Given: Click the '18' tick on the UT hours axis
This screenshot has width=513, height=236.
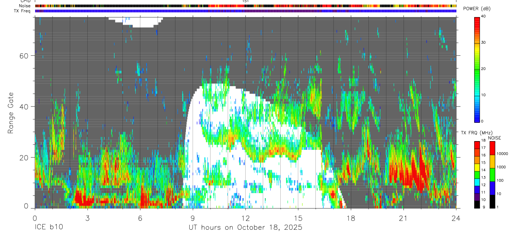Looking at the screenshot, I should pyautogui.click(x=351, y=218).
